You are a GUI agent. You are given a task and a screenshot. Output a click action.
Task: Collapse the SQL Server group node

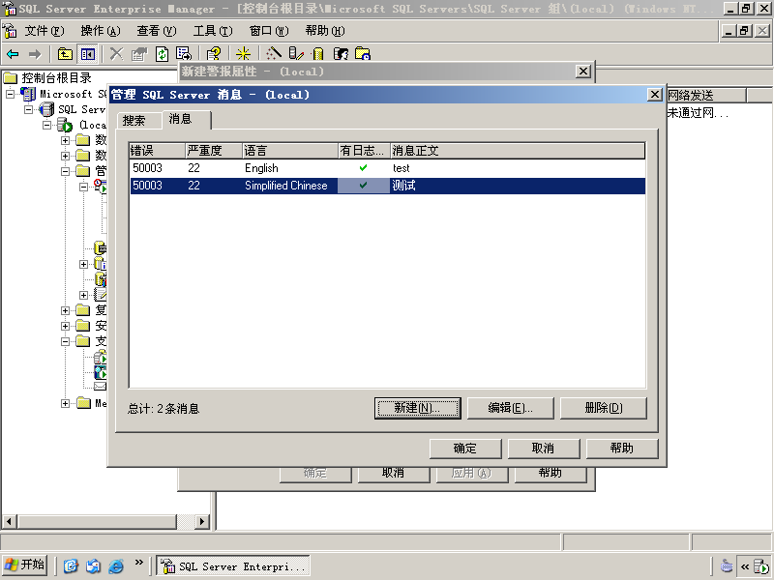29,109
